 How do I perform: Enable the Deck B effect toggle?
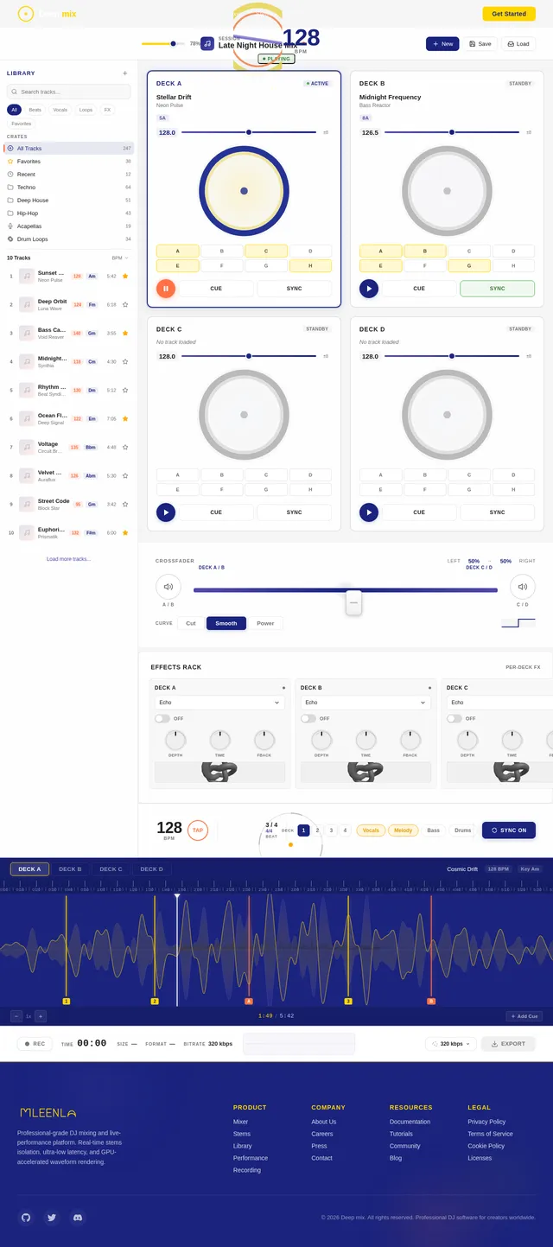tap(308, 718)
